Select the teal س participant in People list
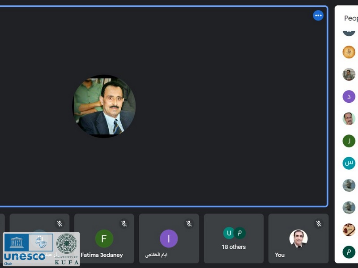Image resolution: width=358 pixels, height=268 pixels. click(349, 163)
